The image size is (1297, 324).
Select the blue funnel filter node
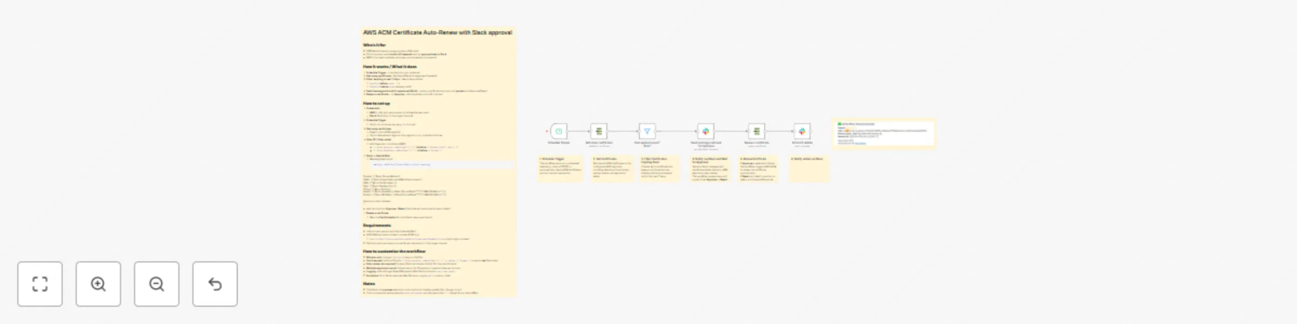point(647,131)
